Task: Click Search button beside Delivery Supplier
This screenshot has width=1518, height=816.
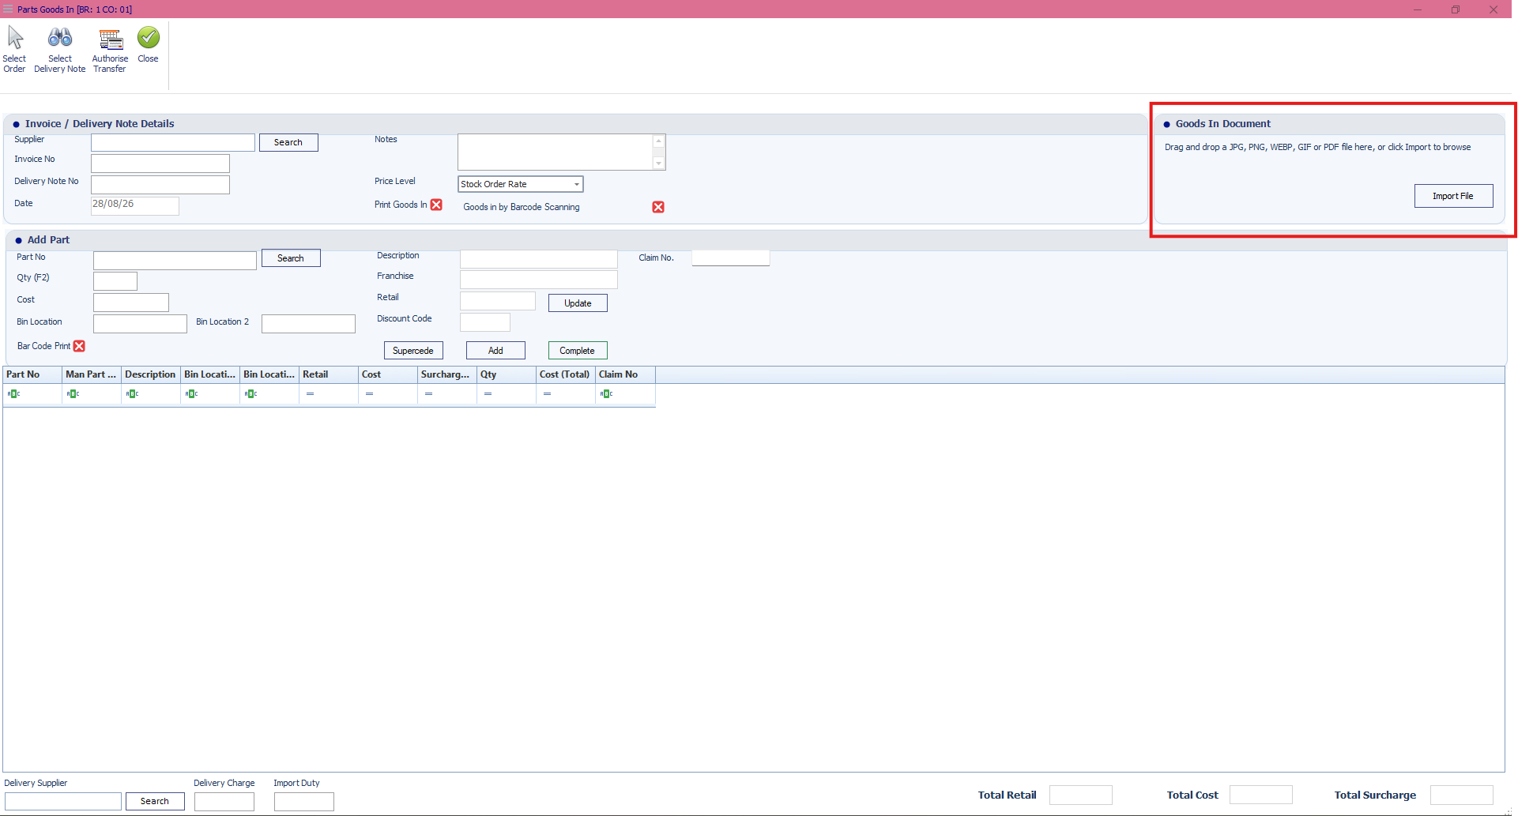Action: [x=155, y=801]
